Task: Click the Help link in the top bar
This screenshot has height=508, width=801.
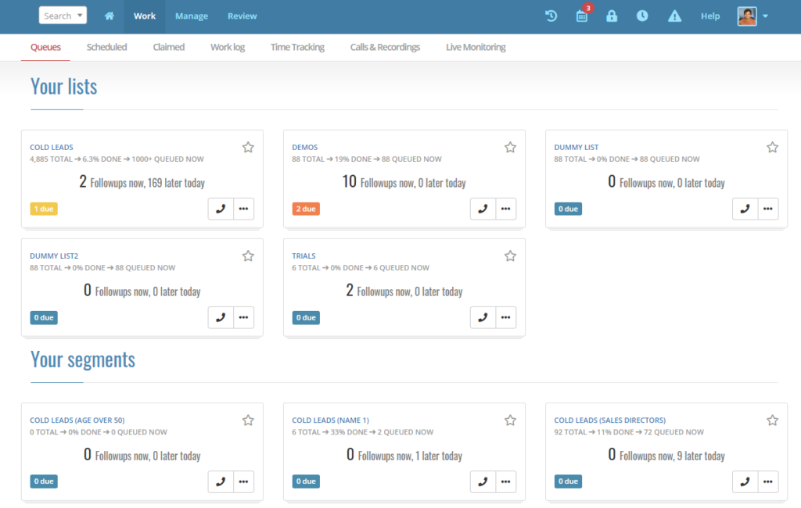Action: pyautogui.click(x=710, y=16)
